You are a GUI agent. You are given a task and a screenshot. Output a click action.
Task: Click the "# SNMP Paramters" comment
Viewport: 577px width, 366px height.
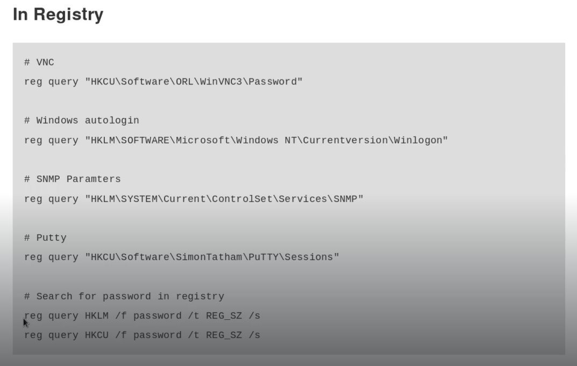[x=73, y=179]
